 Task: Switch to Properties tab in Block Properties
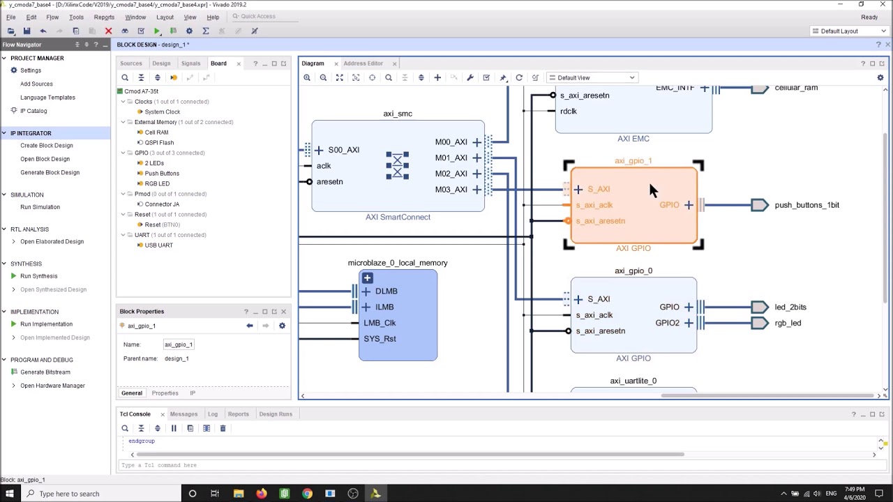165,393
